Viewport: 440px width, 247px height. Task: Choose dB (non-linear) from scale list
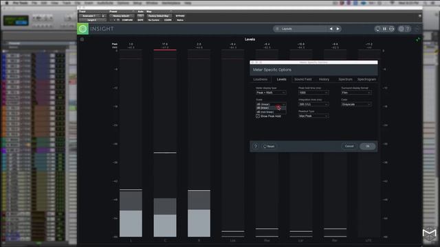point(271,112)
